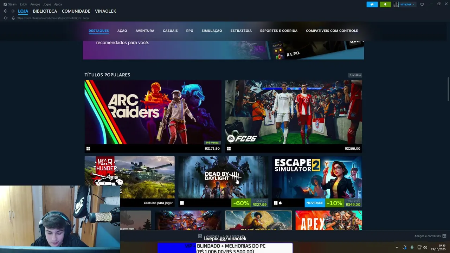The image size is (450, 253).
Task: Reload the store page
Action: pos(5,18)
